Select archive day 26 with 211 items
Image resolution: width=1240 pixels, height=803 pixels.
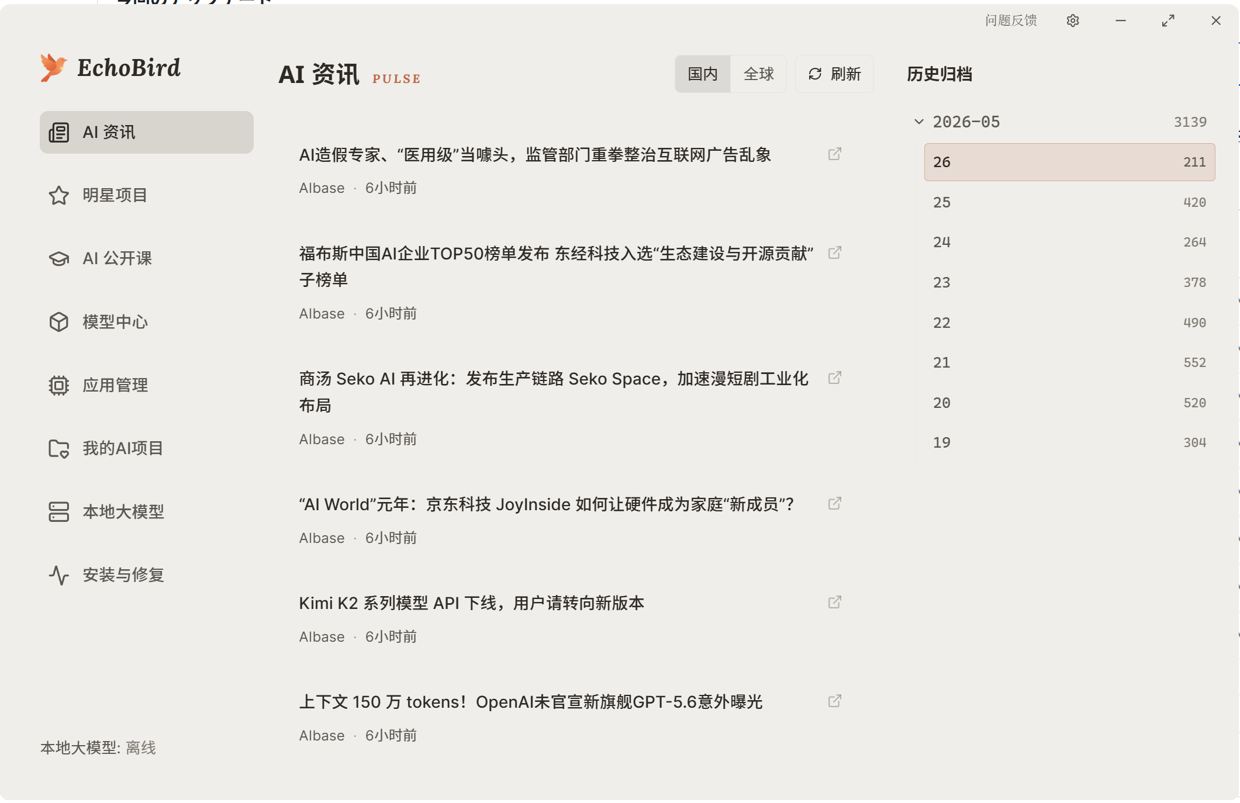pyautogui.click(x=1069, y=162)
